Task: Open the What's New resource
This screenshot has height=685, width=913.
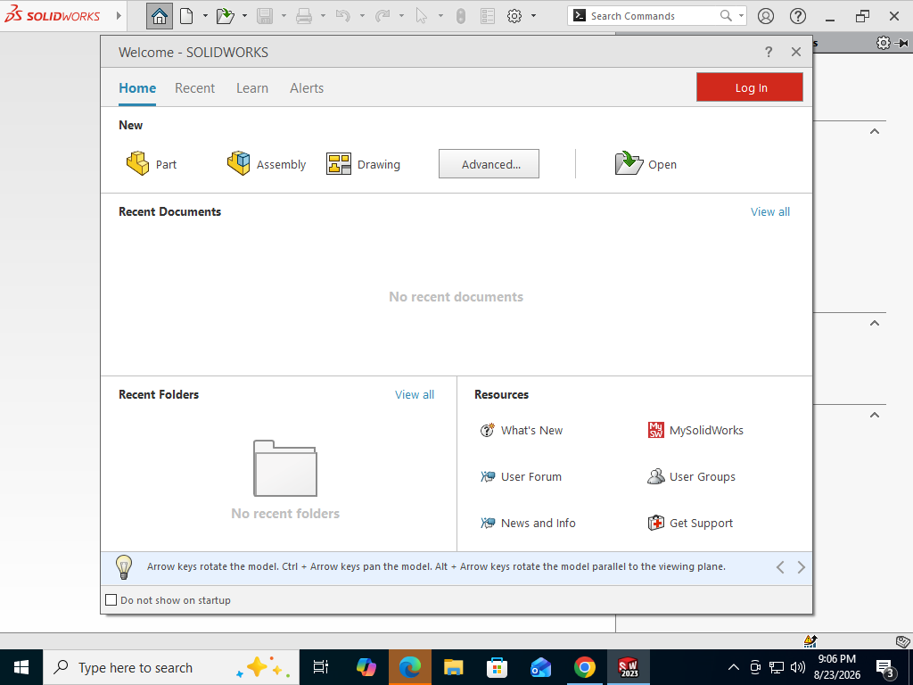Action: tap(521, 431)
